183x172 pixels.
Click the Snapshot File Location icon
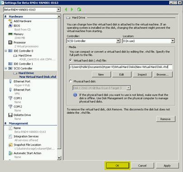pos(10,145)
